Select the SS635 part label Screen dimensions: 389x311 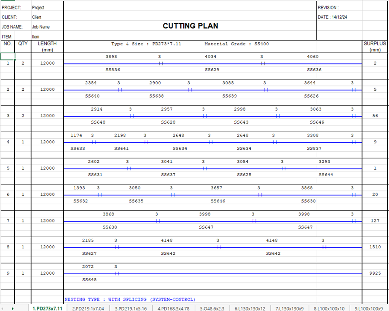136,201
